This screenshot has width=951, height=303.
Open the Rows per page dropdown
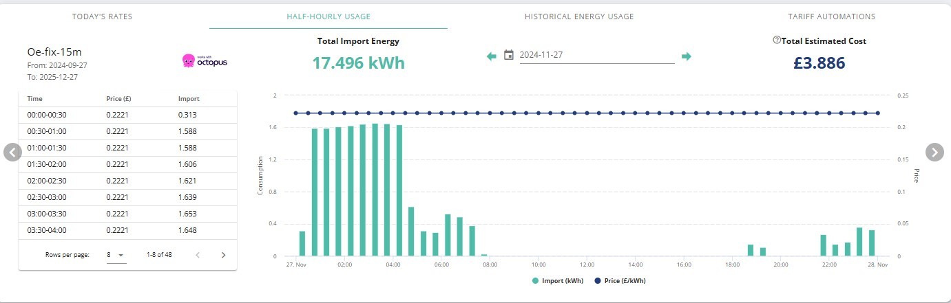116,255
